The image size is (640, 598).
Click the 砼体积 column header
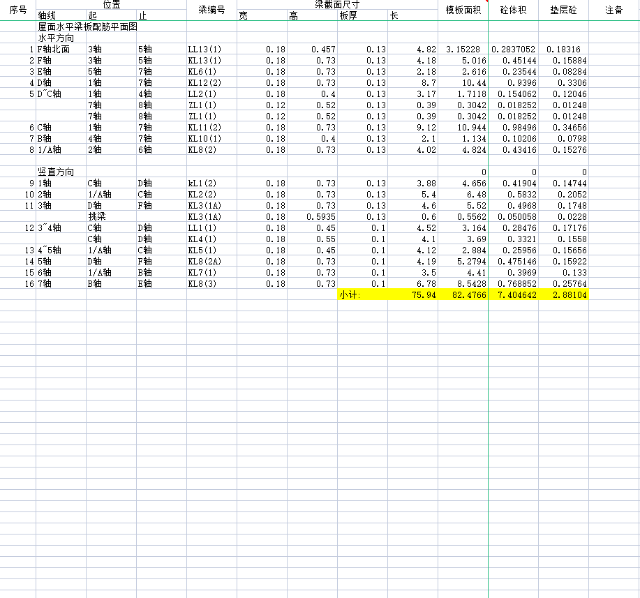click(513, 10)
